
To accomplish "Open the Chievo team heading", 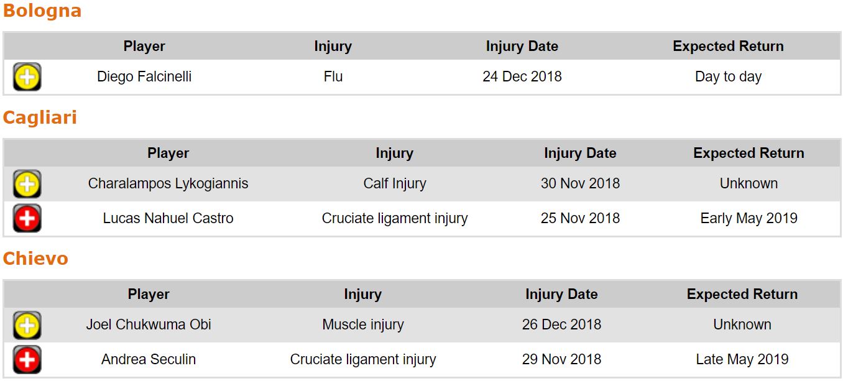I will [35, 259].
